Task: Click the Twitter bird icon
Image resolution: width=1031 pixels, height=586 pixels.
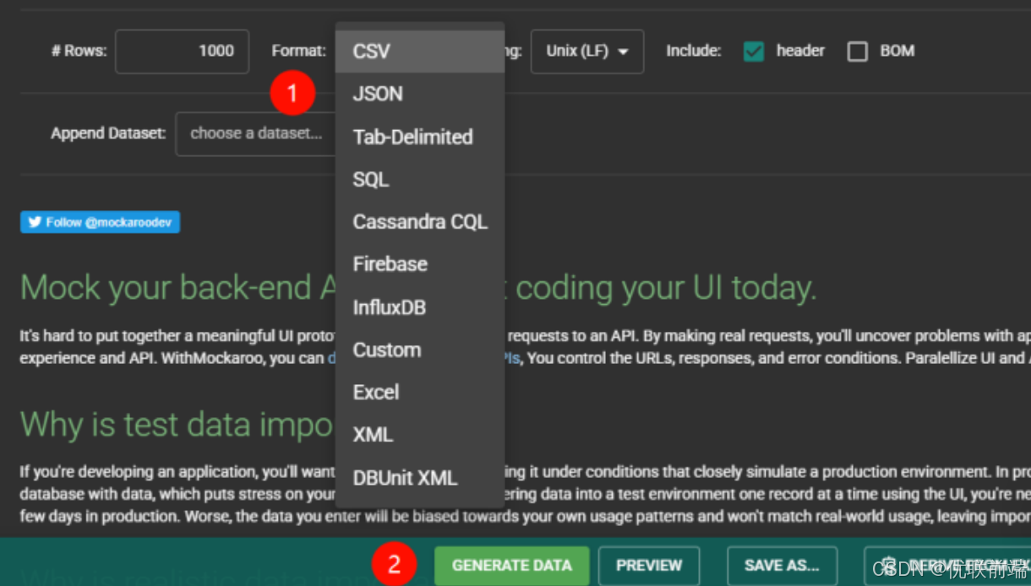Action: point(35,222)
